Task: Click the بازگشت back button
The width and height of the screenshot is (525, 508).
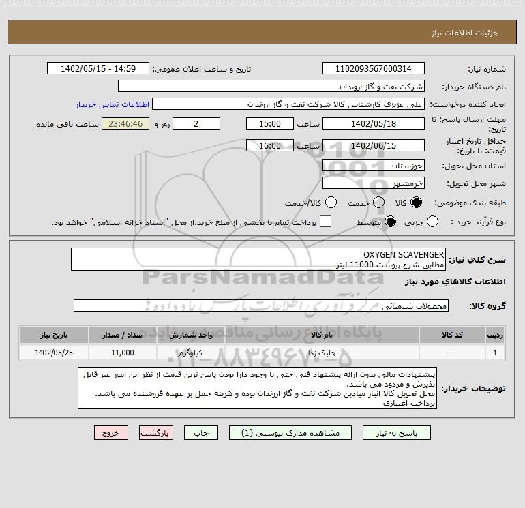Action: pyautogui.click(x=156, y=433)
